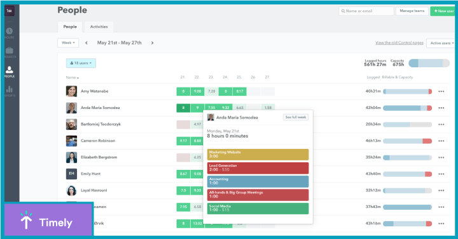Open the Projects briefcase icon in sidebar
This screenshot has height=239, width=458.
coord(10,50)
